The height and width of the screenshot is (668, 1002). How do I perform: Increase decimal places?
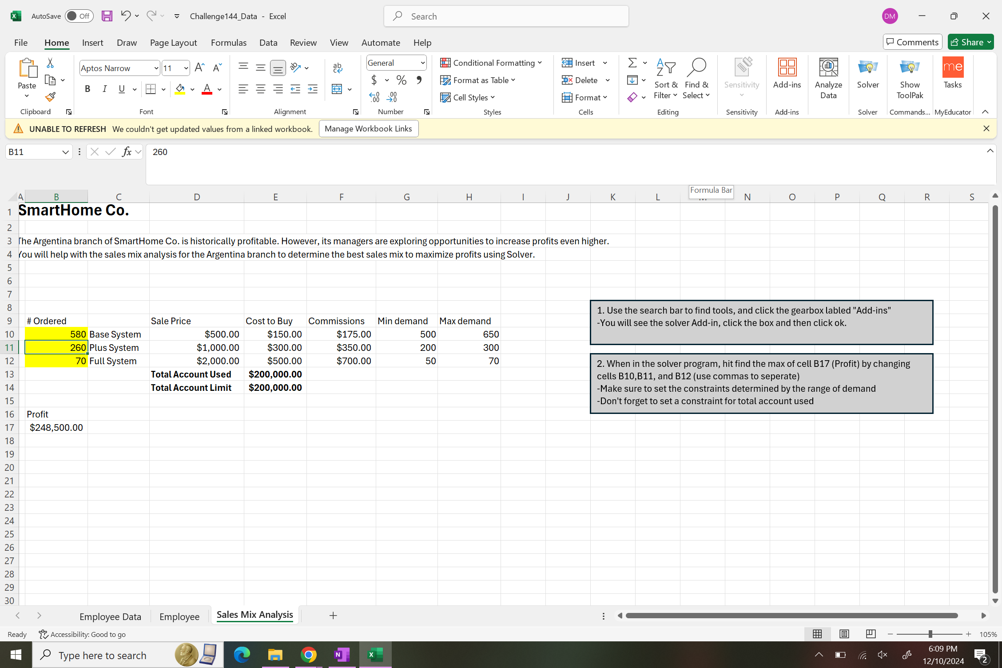coord(374,97)
